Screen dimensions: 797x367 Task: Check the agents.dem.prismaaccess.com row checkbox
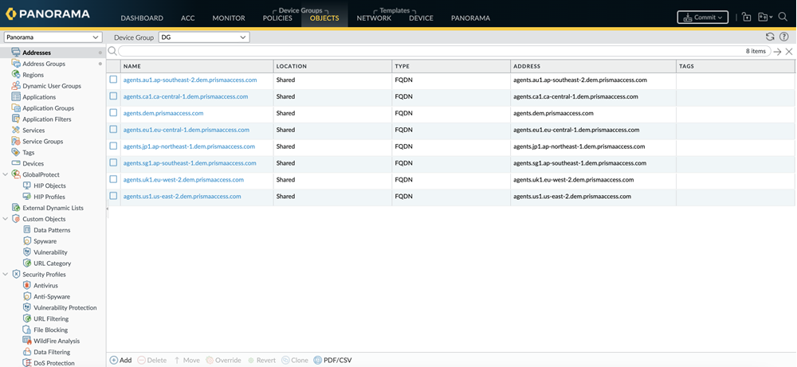[113, 113]
